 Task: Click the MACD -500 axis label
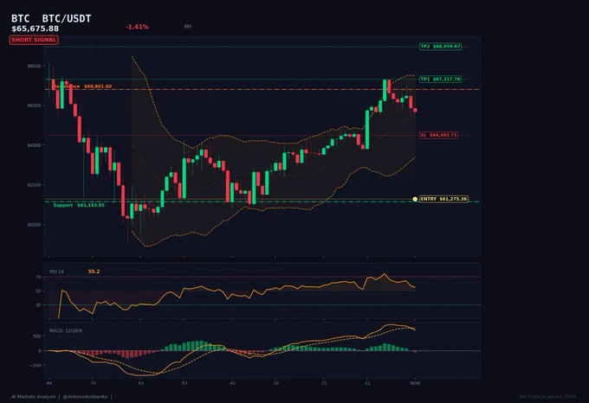[36, 366]
